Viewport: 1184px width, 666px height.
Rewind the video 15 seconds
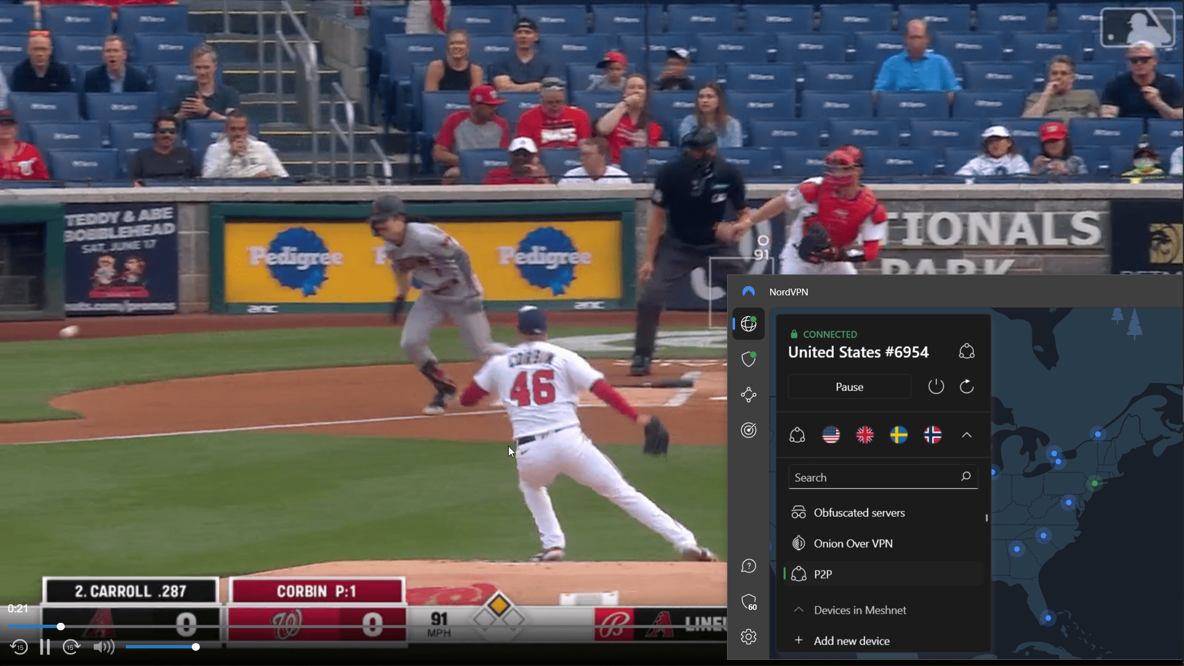[18, 647]
